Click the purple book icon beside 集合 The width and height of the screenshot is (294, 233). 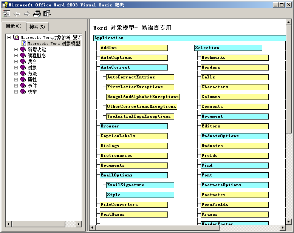[23, 61]
